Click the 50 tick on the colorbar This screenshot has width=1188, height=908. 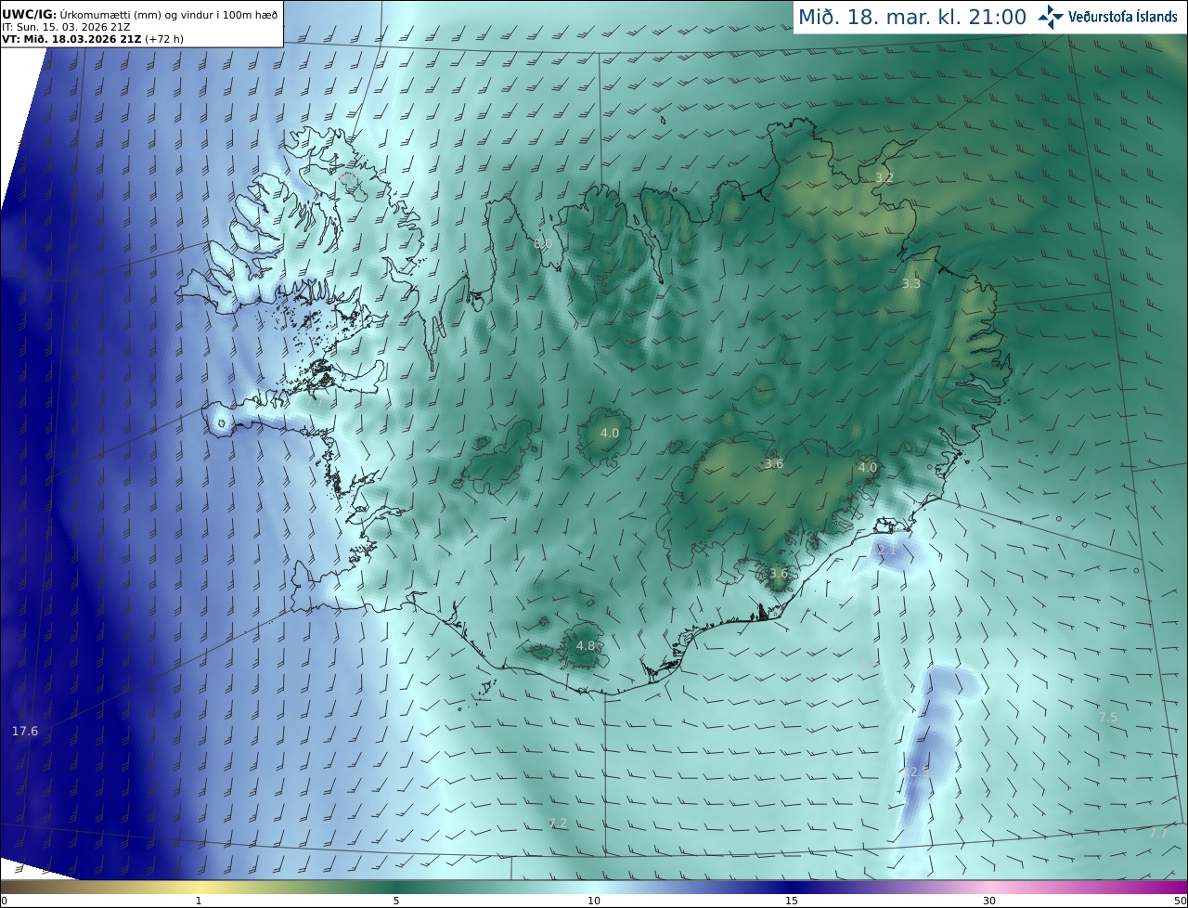pyautogui.click(x=1180, y=901)
